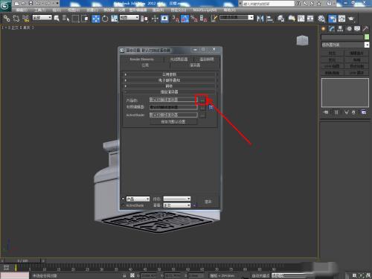Click the Select and Manipulate crosshair icon
The image size is (372, 279).
[x=155, y=19]
